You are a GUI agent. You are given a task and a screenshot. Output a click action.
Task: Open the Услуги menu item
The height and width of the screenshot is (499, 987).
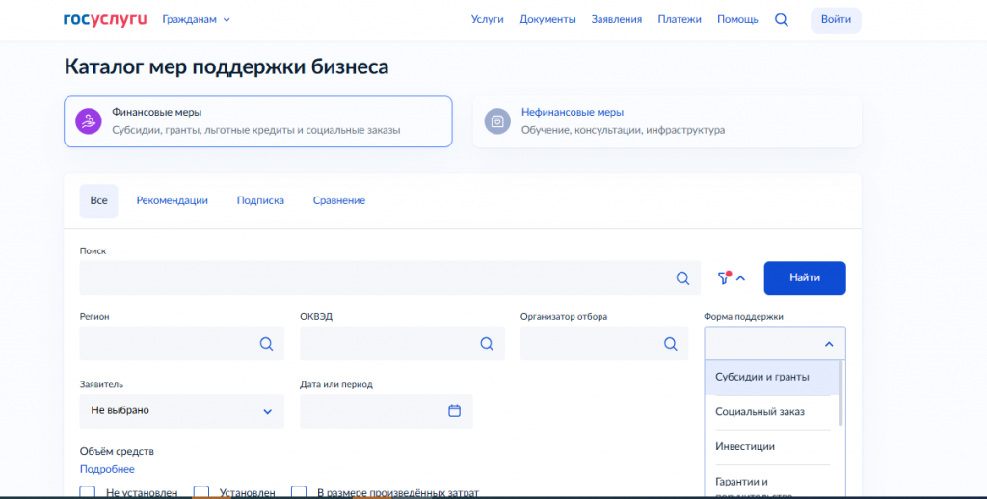(x=487, y=20)
